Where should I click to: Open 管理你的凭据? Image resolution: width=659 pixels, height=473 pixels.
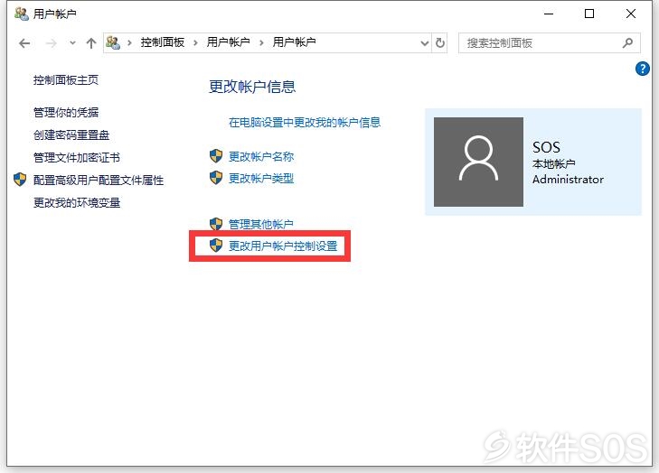(x=66, y=113)
